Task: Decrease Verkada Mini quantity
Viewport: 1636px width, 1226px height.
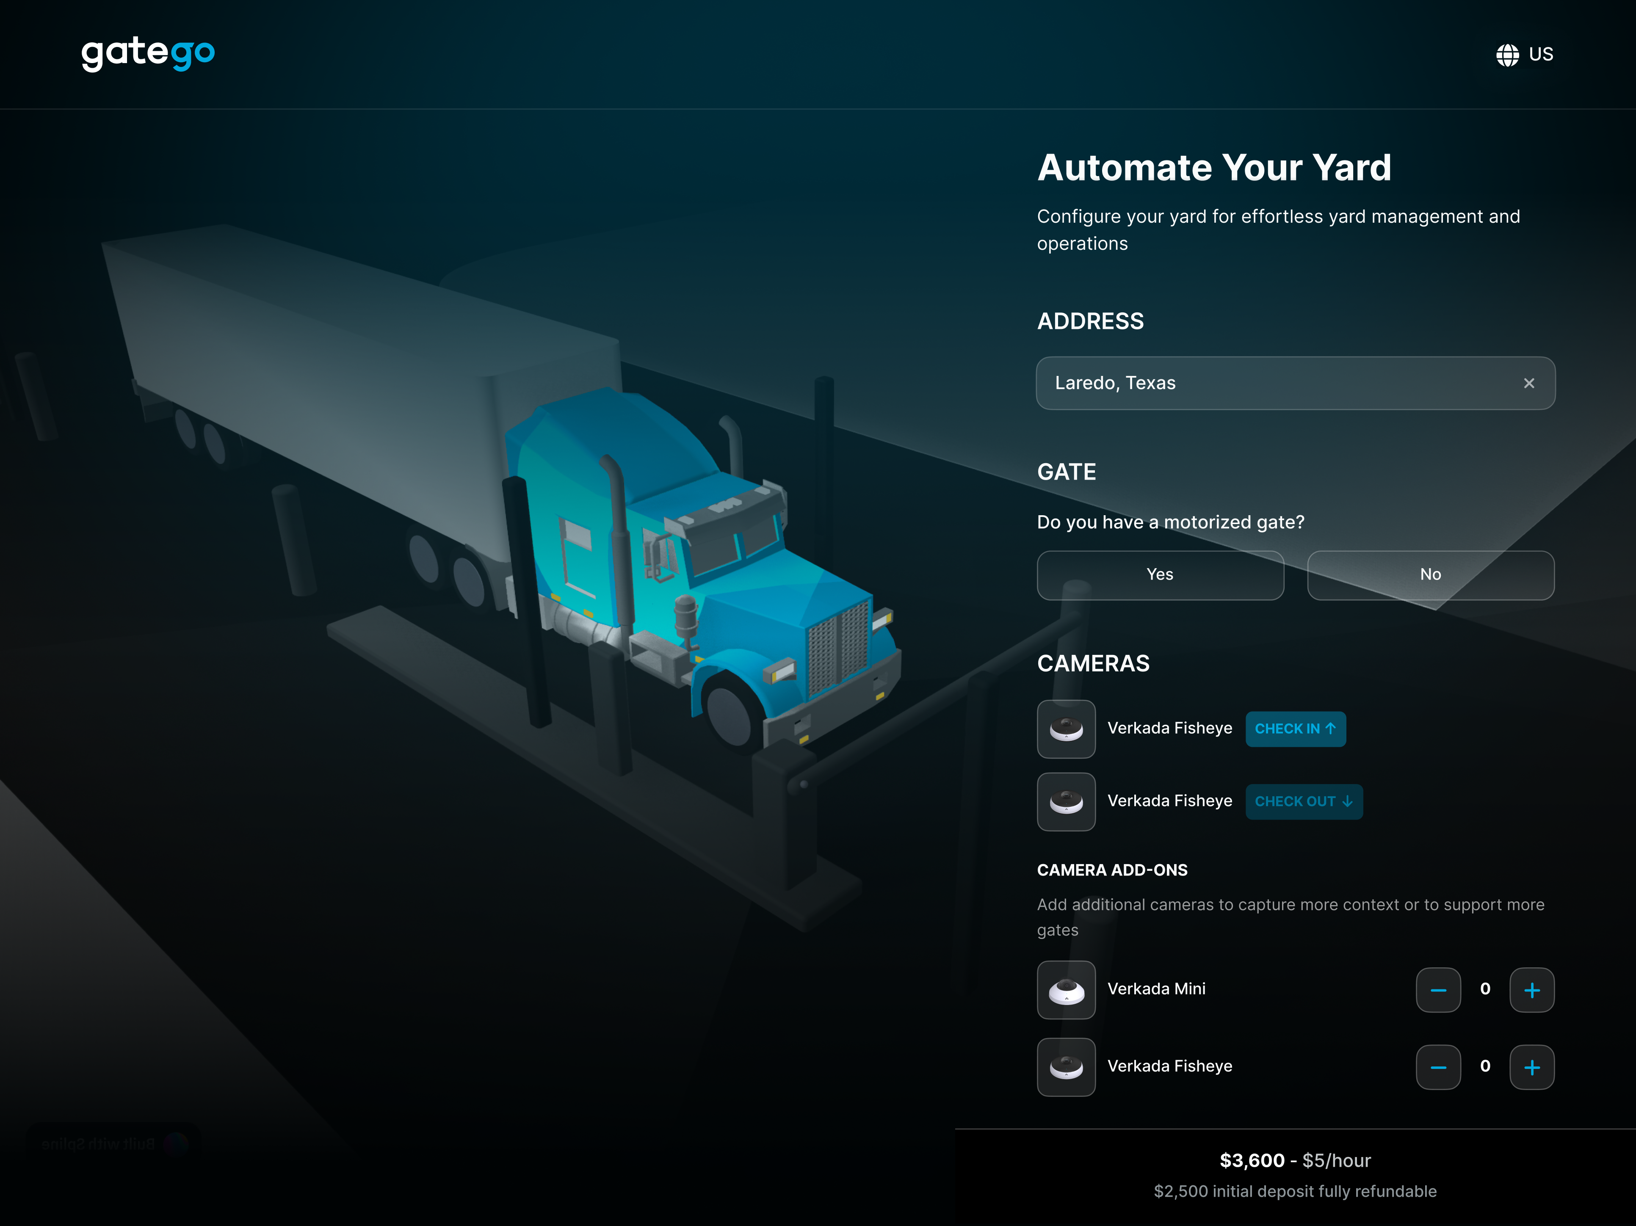Action: coord(1438,989)
